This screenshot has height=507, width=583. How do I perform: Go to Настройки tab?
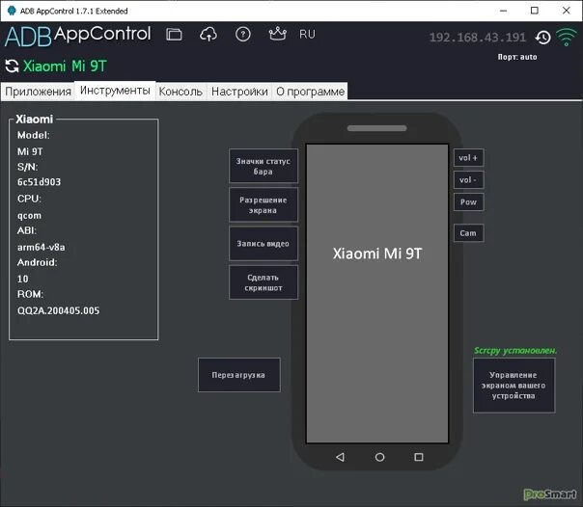(239, 92)
